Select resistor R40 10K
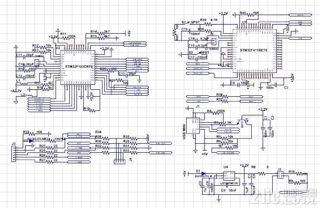The image size is (320, 208). [250, 15]
